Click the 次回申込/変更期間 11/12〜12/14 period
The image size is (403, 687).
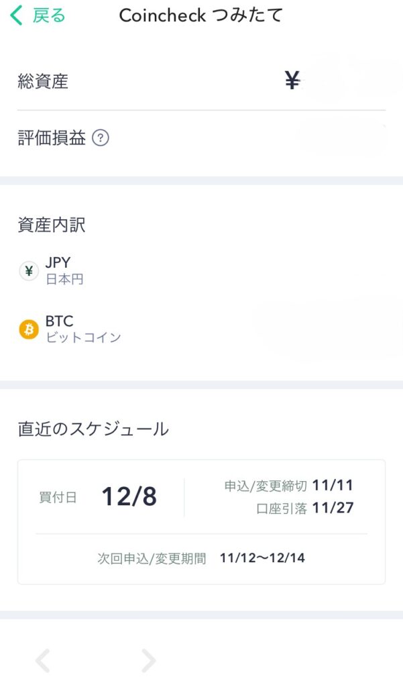coord(201,558)
